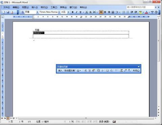Click the Character Shading icon

(x=90, y=12)
